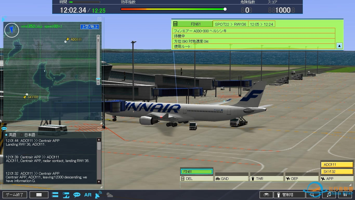Open the DEP controller tab
This screenshot has height=200, width=355.
[302, 179]
